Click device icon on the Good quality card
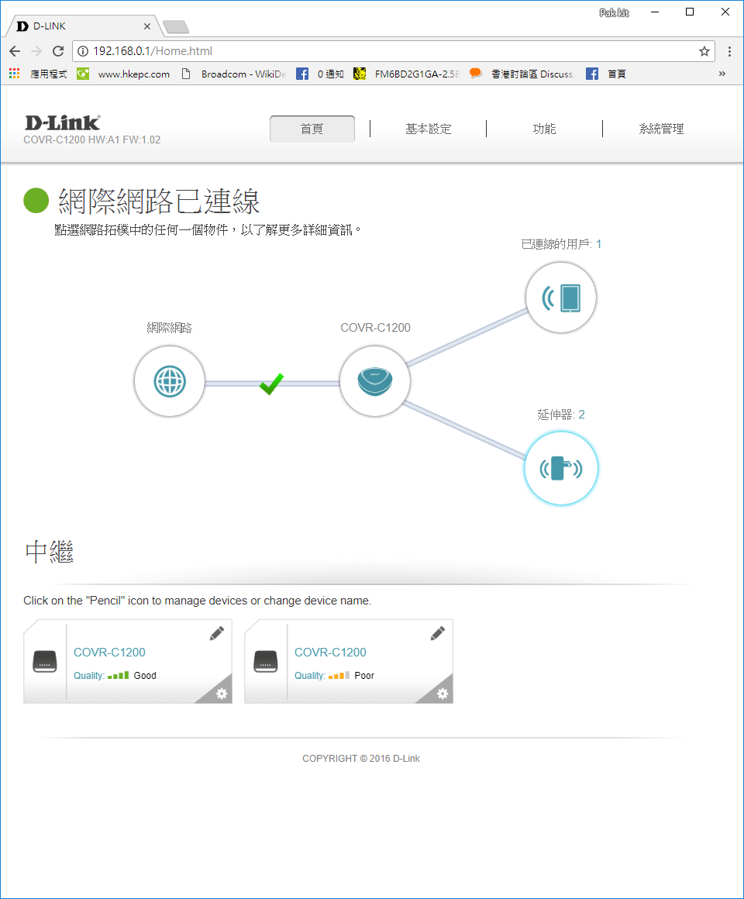Screen dimensions: 744x899 [x=45, y=661]
